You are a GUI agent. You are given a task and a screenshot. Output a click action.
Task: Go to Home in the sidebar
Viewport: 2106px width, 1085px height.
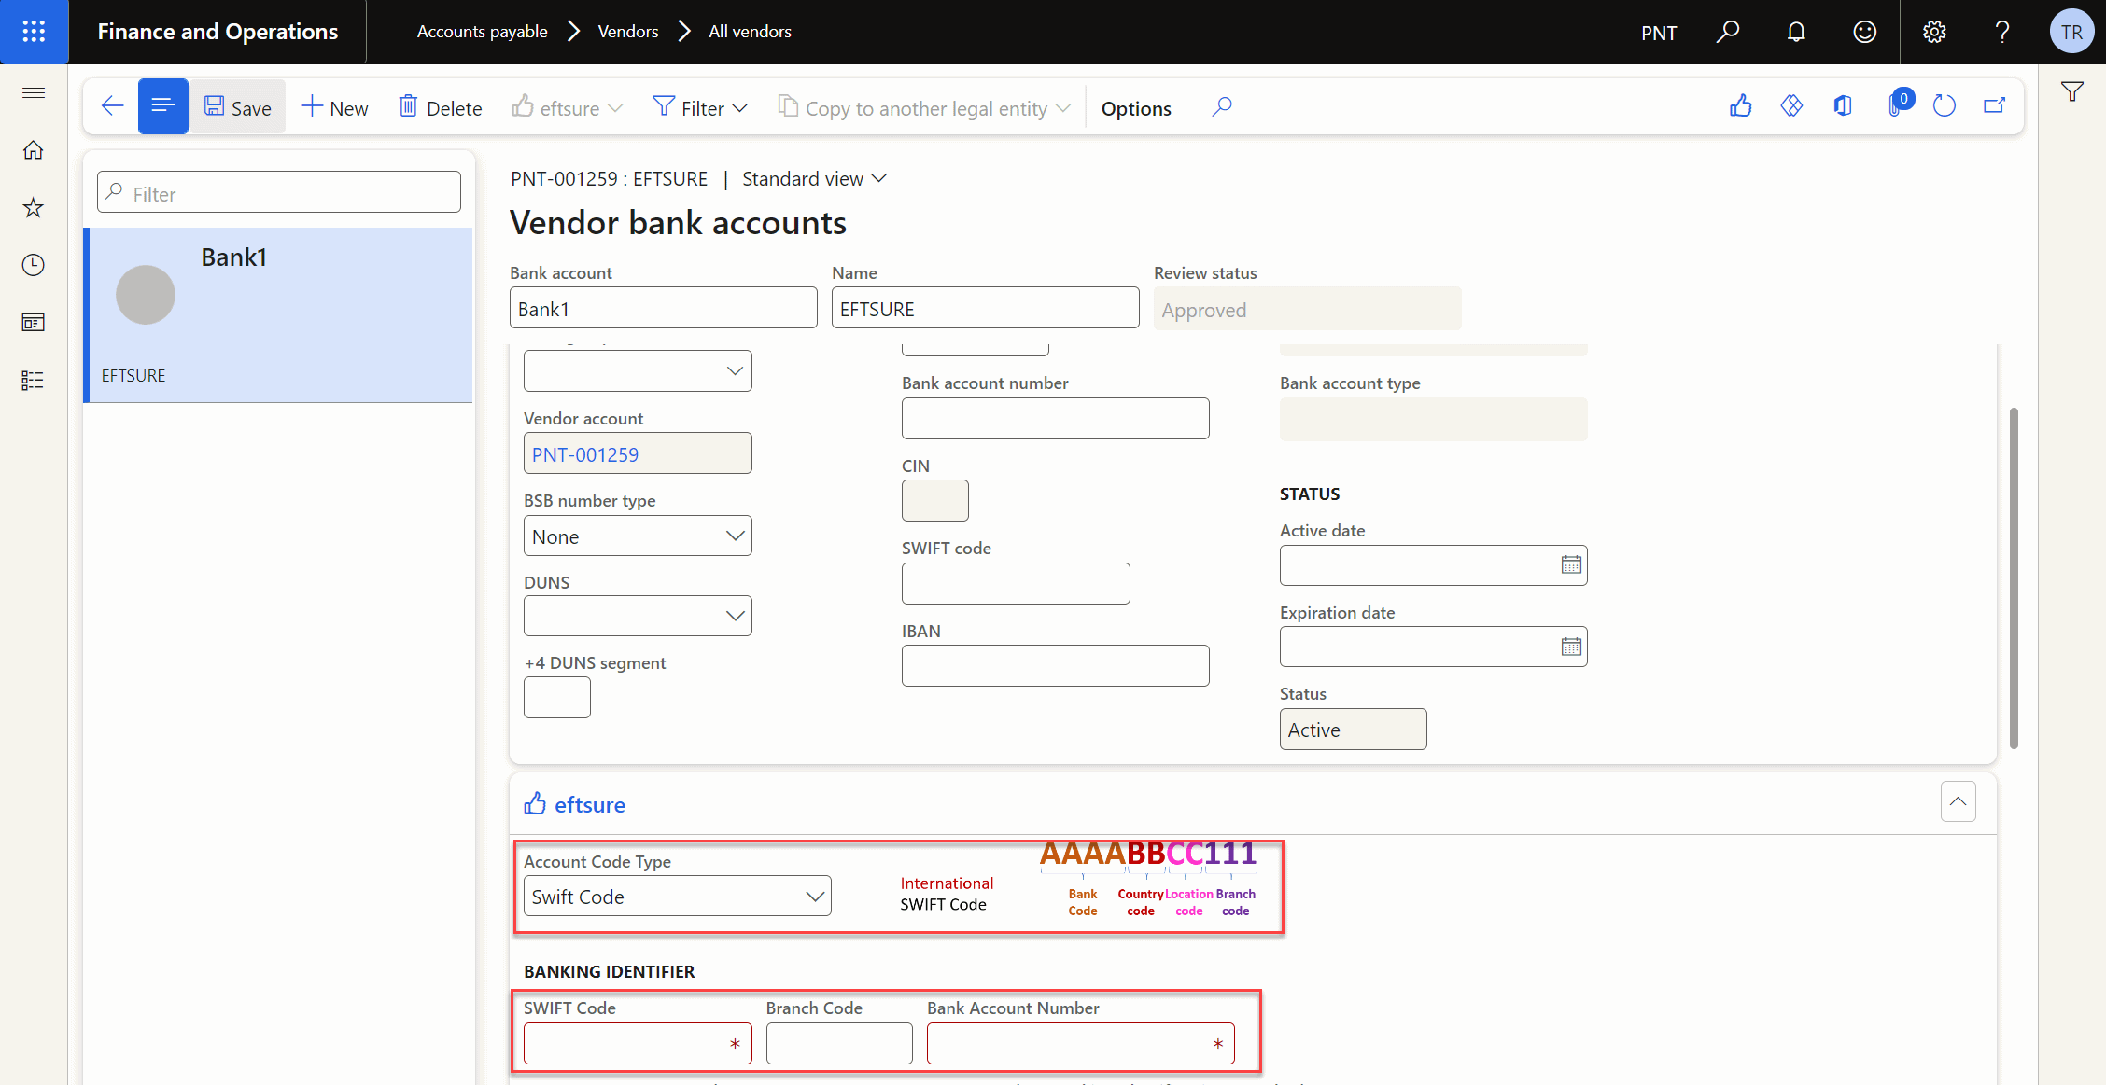[34, 150]
